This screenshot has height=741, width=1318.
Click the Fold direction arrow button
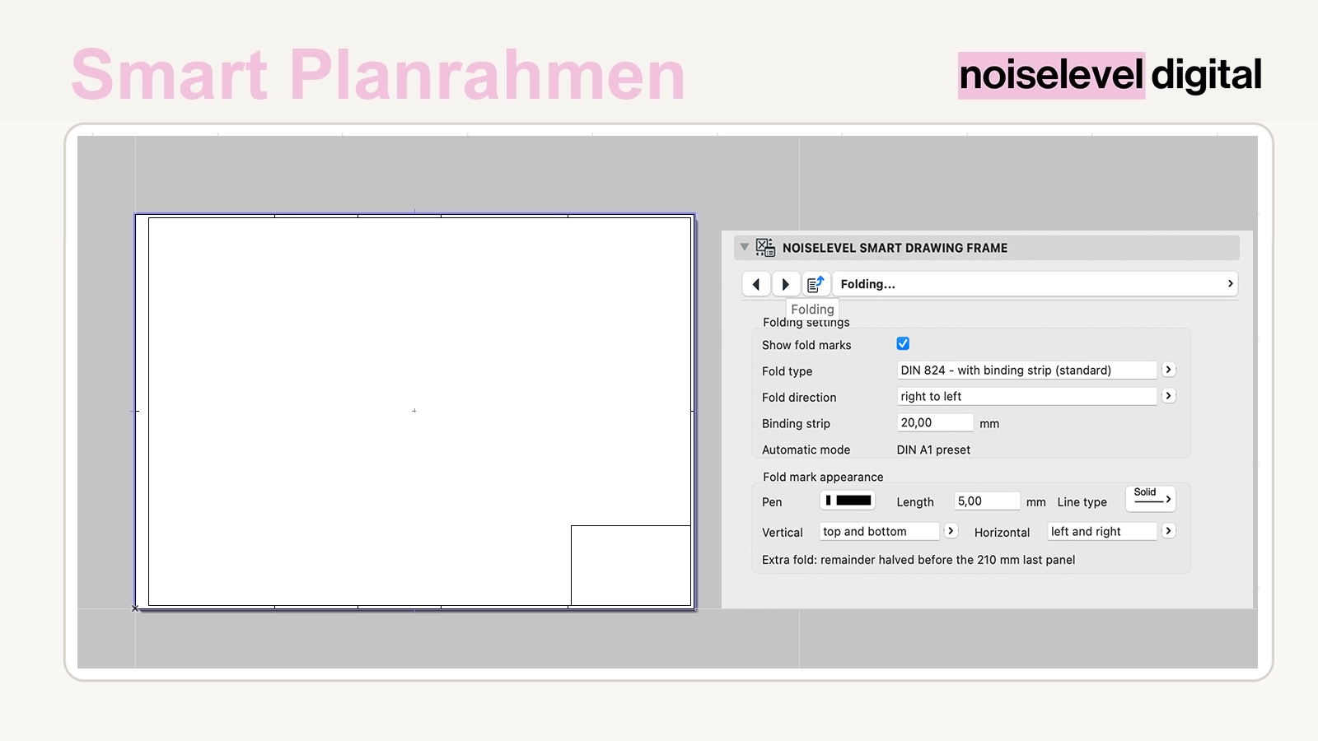(x=1168, y=396)
